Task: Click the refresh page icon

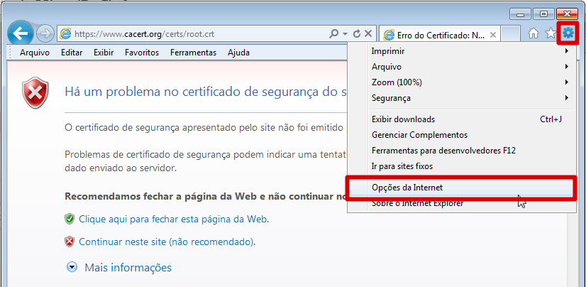Action: [357, 33]
